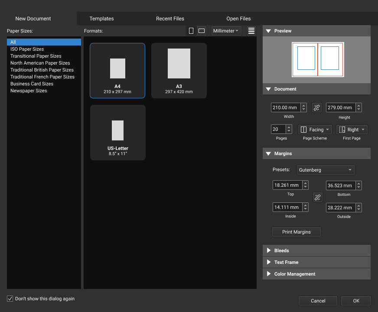Image resolution: width=378 pixels, height=312 pixels.
Task: Toggle width-height link chain icon
Action: pyautogui.click(x=317, y=108)
